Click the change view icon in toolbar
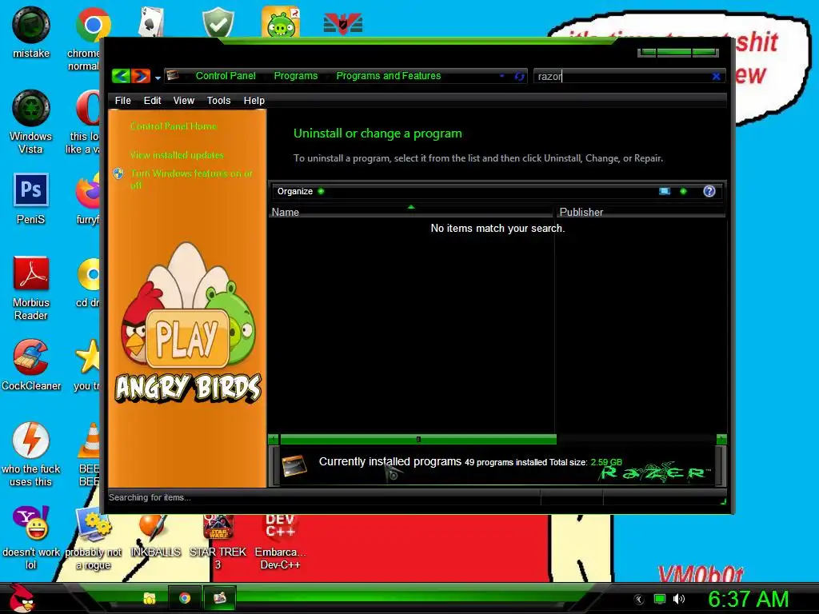 point(665,191)
